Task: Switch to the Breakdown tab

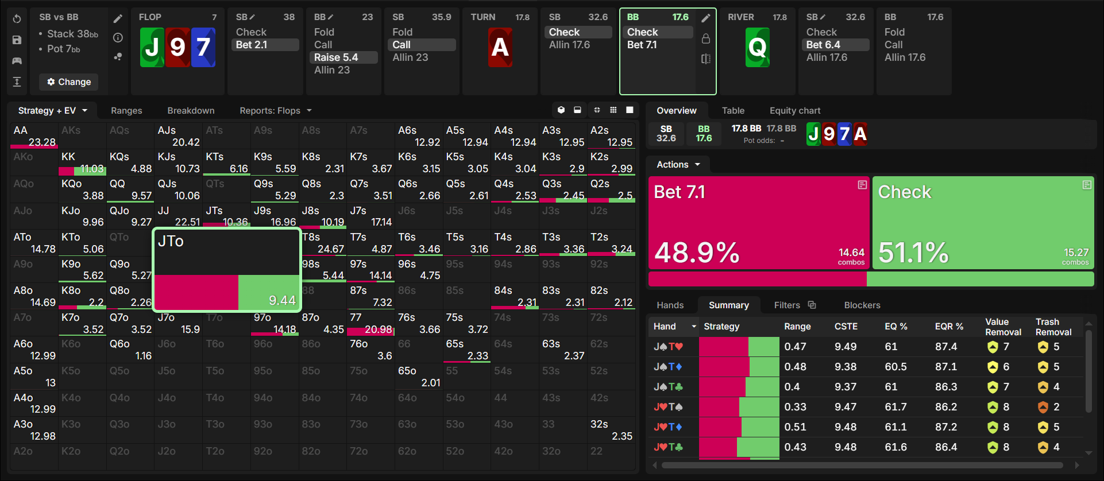Action: (x=191, y=111)
